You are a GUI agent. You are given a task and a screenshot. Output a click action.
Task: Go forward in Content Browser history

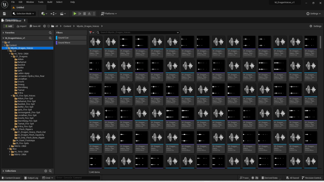pos(49,26)
